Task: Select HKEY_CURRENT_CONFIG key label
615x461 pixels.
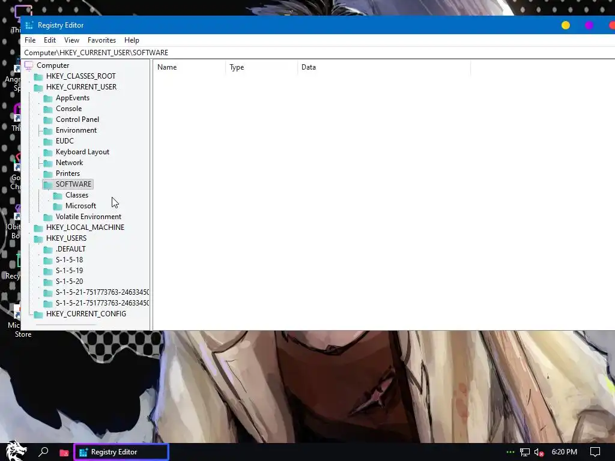Action: [86, 313]
